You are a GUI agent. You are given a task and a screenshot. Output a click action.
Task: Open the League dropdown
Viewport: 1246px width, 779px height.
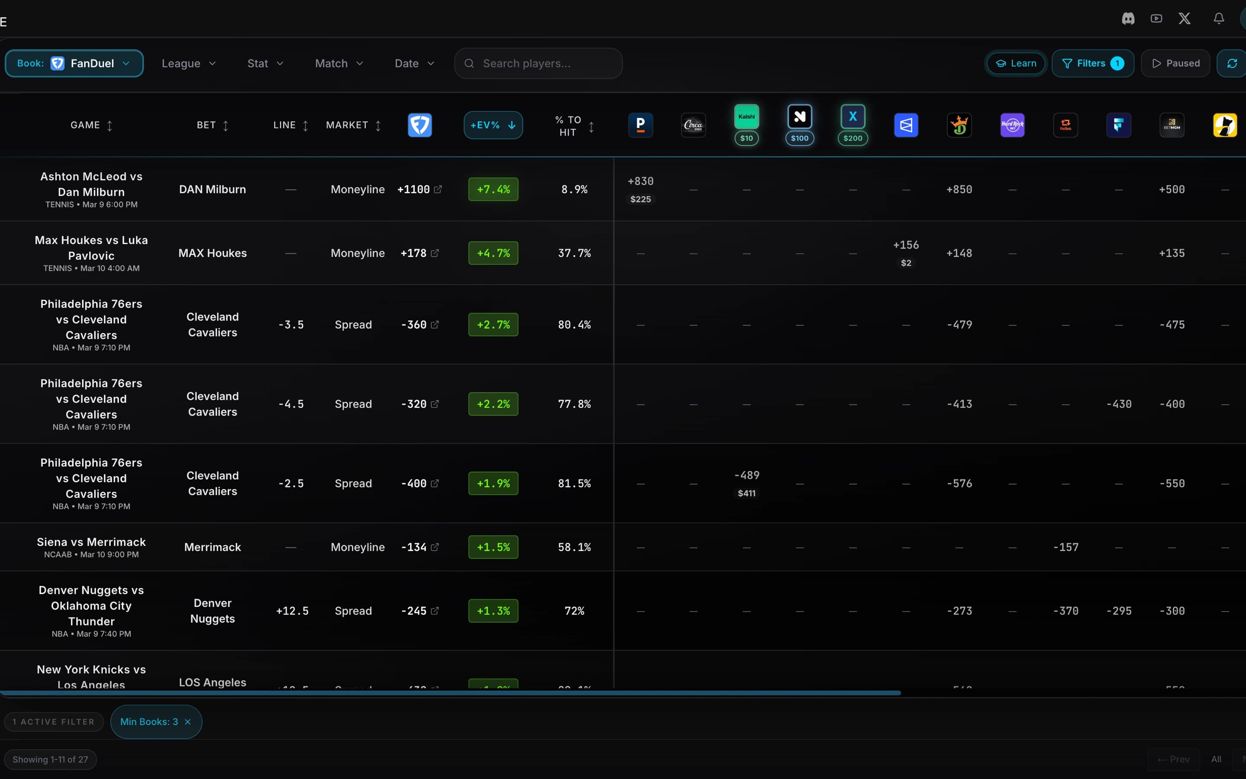189,63
